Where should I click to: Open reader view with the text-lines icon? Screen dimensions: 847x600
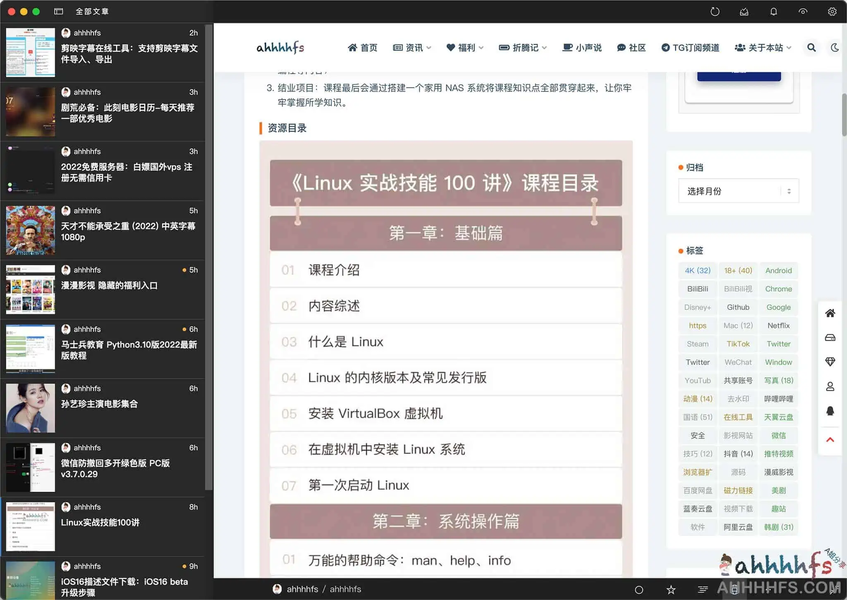pyautogui.click(x=703, y=589)
